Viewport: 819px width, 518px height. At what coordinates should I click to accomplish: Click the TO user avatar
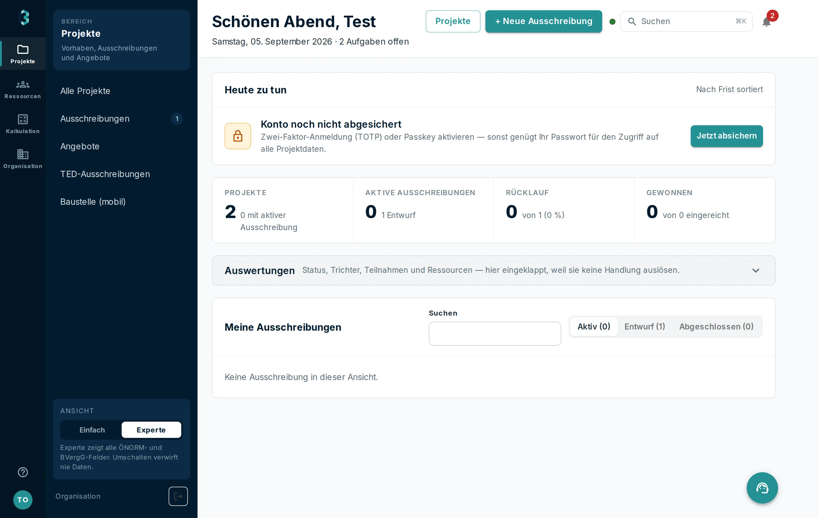[23, 500]
